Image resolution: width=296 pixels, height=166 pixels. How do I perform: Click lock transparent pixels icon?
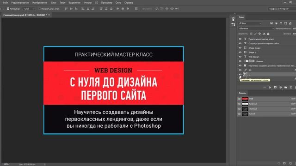251,34
